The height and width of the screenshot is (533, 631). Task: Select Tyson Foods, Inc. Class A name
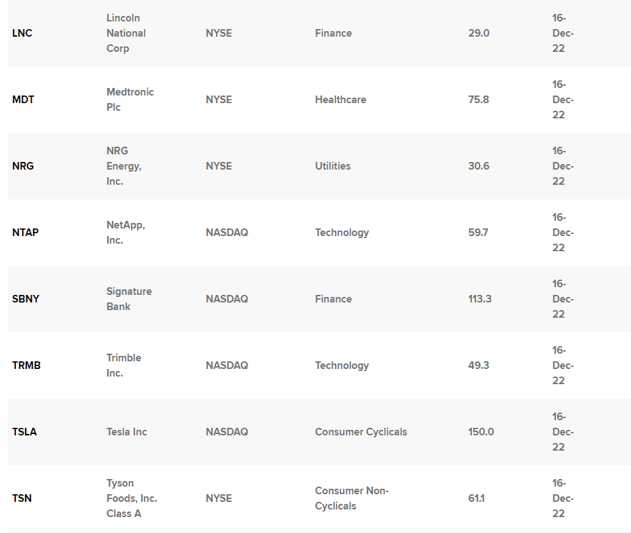pyautogui.click(x=131, y=498)
